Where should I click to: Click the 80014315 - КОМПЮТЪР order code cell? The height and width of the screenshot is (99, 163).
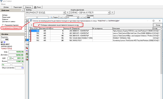(x=83, y=36)
